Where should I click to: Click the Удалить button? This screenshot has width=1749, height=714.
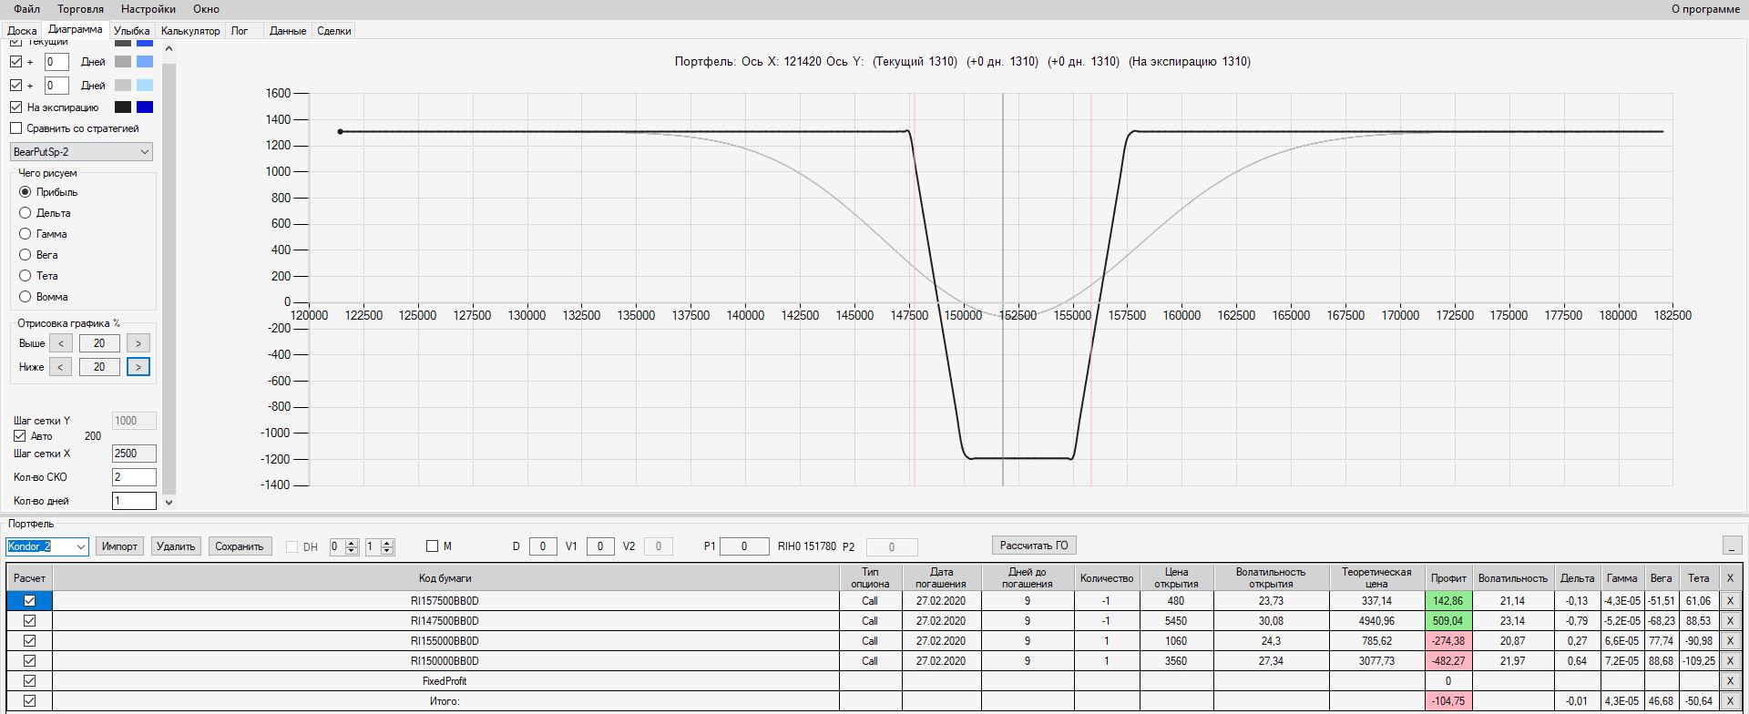tap(176, 546)
